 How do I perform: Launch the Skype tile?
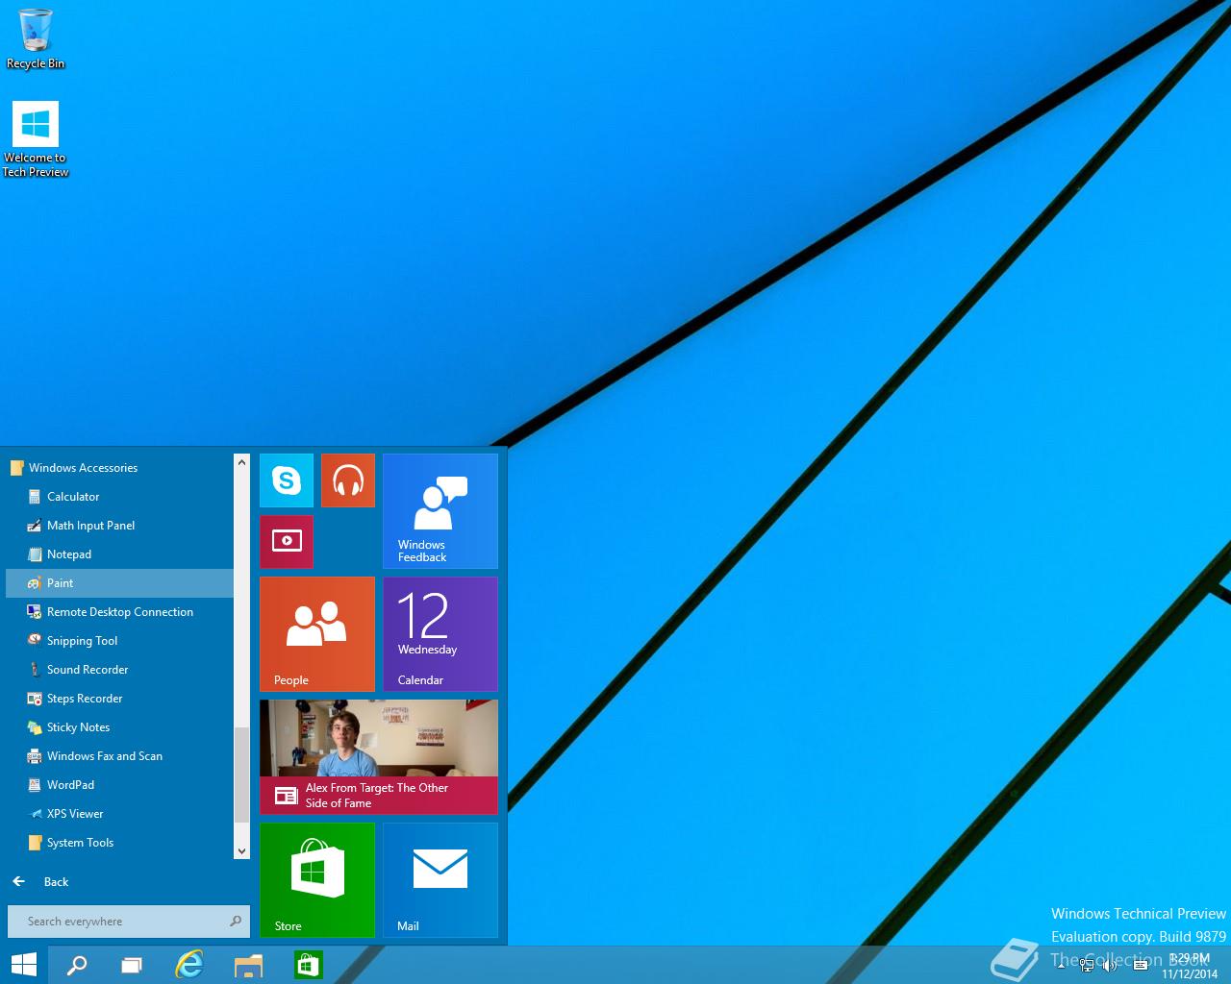[x=287, y=480]
